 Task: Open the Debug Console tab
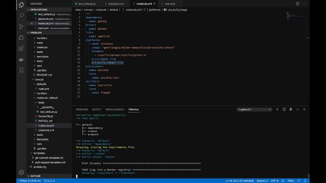coord(115,109)
